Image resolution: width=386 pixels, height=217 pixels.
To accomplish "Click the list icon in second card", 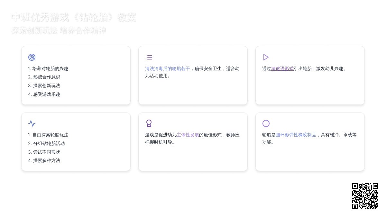I will (x=149, y=57).
